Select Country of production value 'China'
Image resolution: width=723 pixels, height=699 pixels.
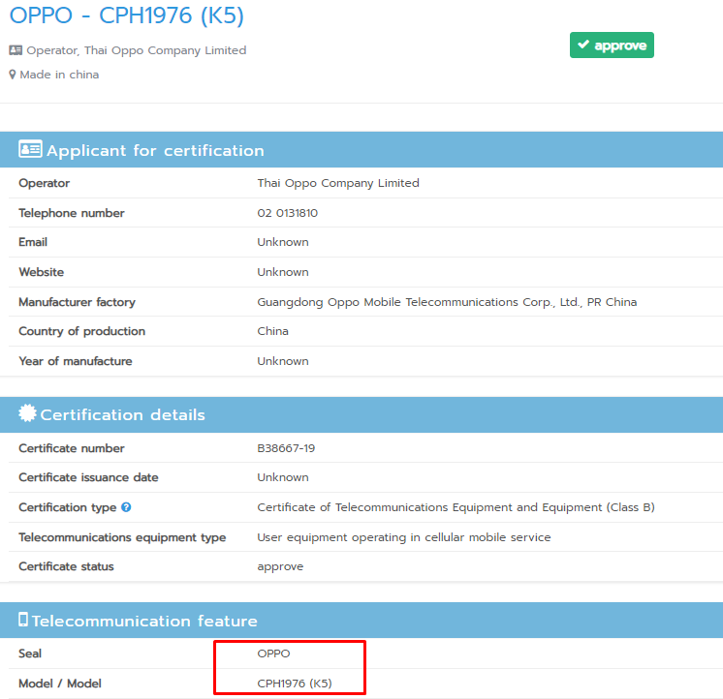coord(272,331)
